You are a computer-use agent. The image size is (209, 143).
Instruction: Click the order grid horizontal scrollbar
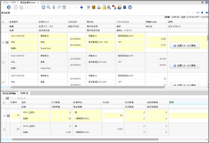88,87
